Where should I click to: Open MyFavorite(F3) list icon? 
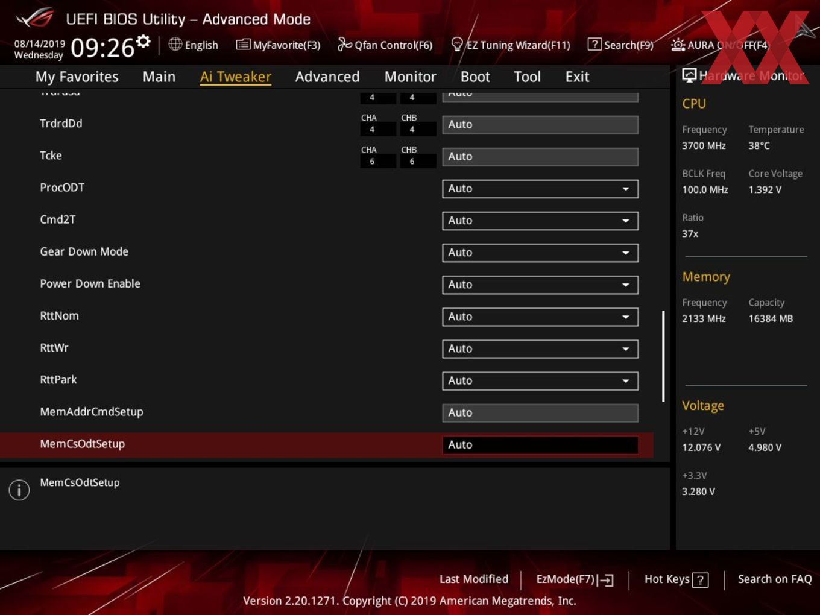(242, 45)
